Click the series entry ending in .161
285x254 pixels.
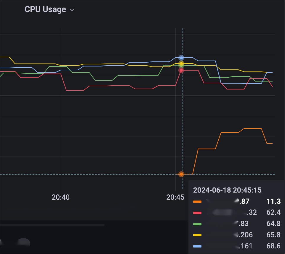pos(237,246)
